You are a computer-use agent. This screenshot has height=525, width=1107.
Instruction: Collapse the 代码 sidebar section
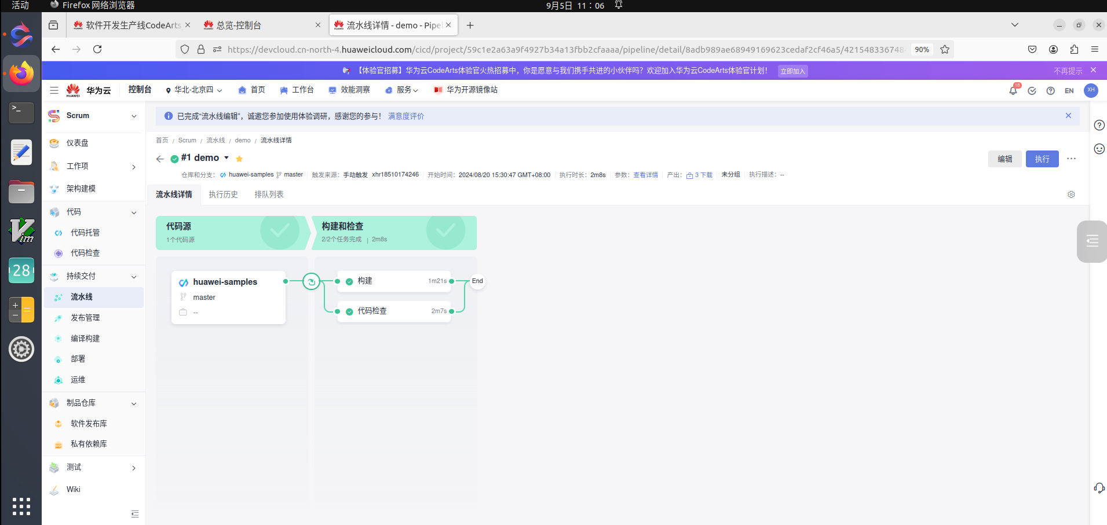(x=134, y=212)
